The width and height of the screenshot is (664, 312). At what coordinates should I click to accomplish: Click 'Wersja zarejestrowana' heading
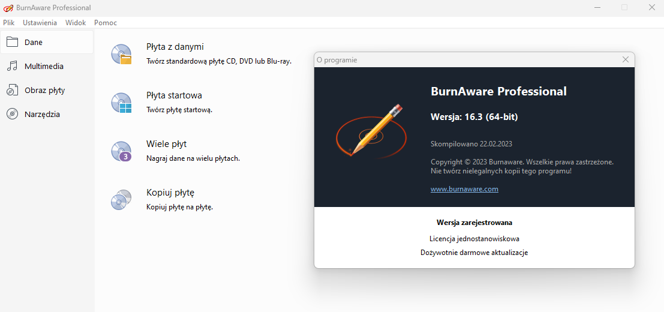pyautogui.click(x=474, y=222)
